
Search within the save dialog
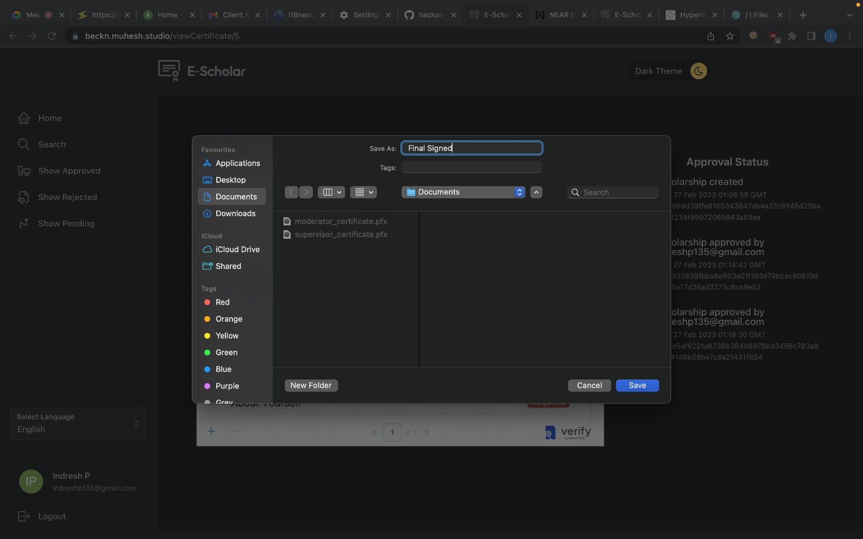tap(613, 192)
